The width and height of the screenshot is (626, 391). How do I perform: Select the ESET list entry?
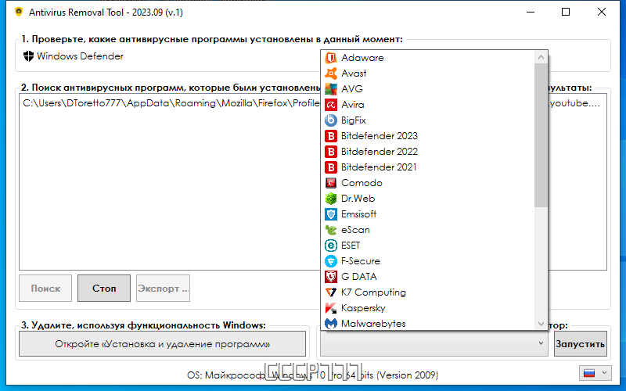tap(427, 246)
